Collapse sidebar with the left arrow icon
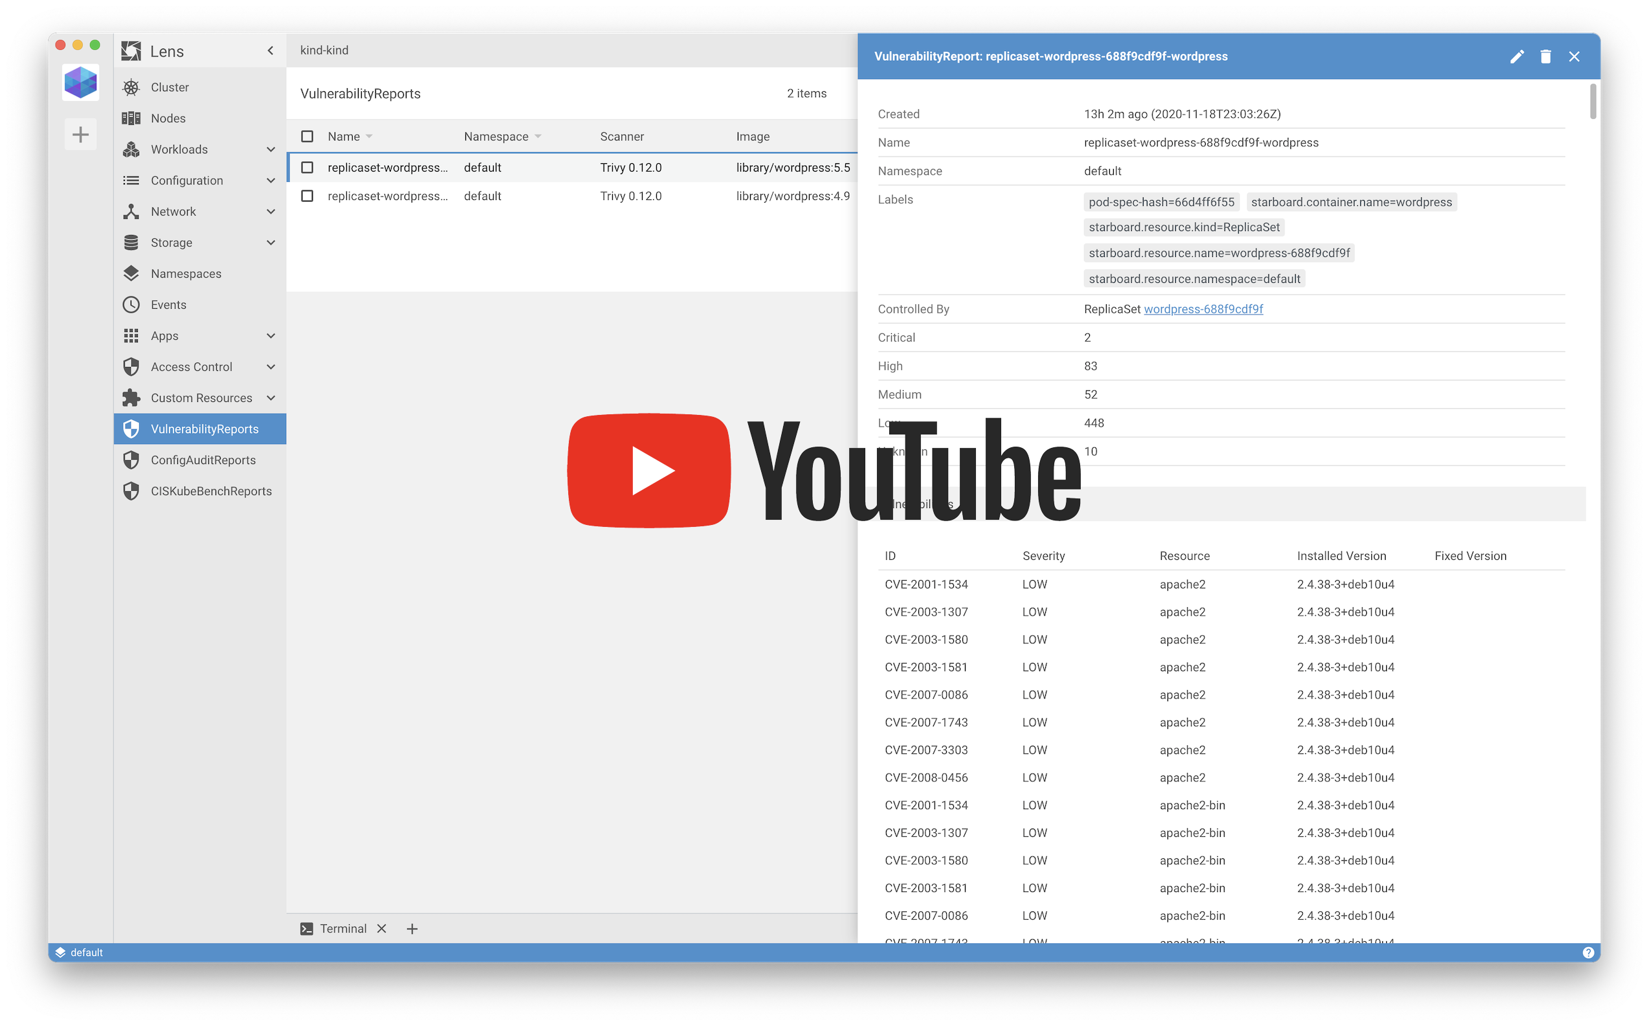The image size is (1649, 1026). pos(270,51)
